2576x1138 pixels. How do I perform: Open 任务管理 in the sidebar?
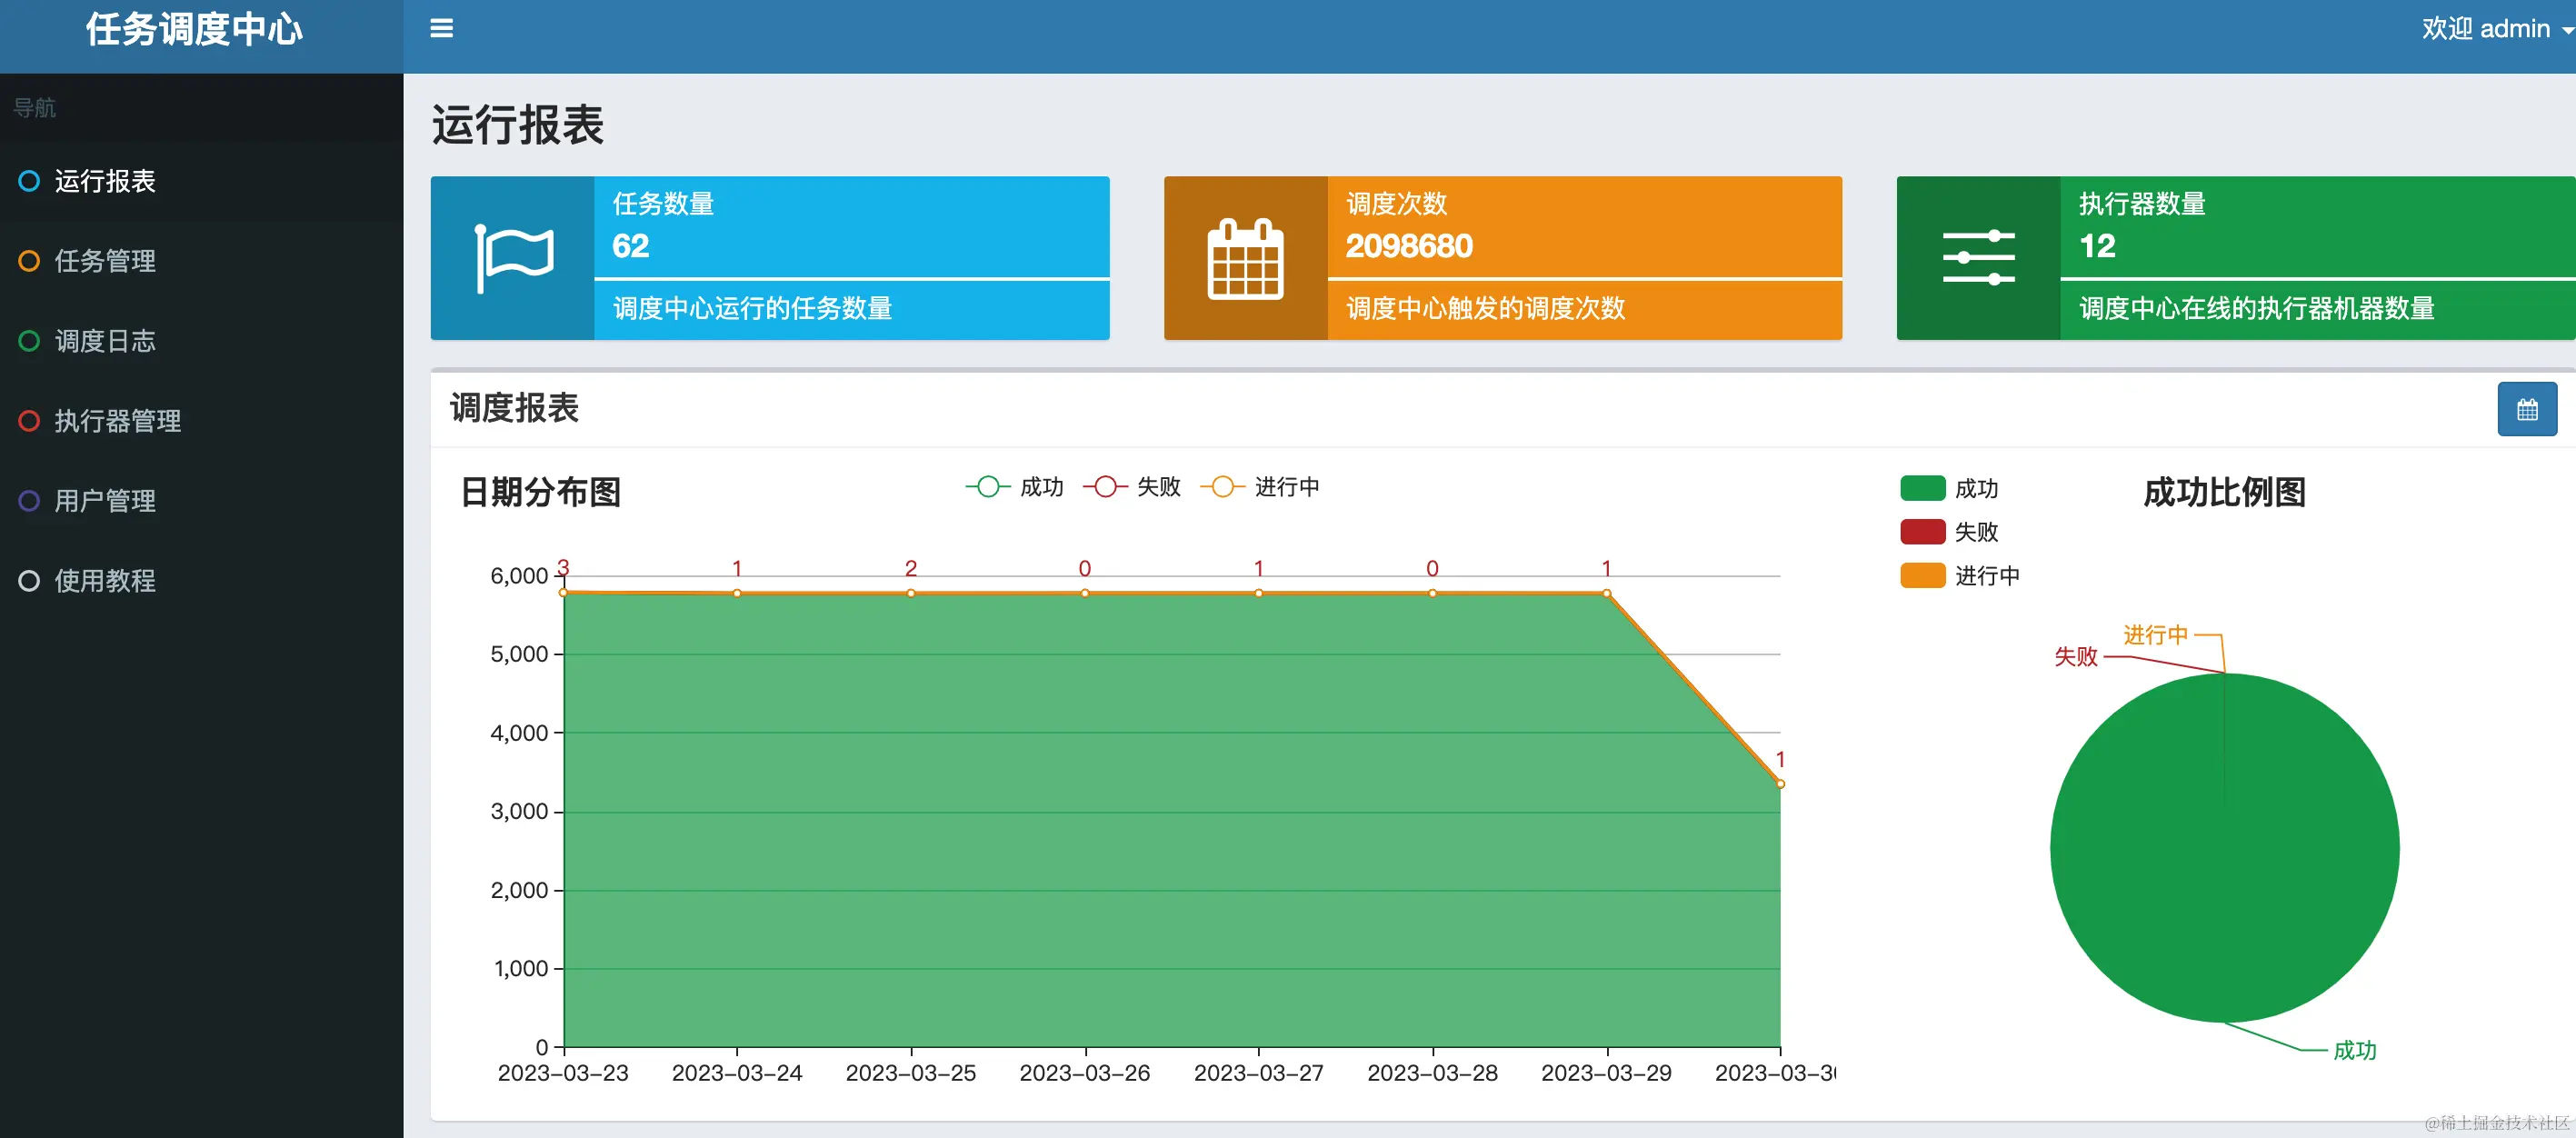click(105, 261)
